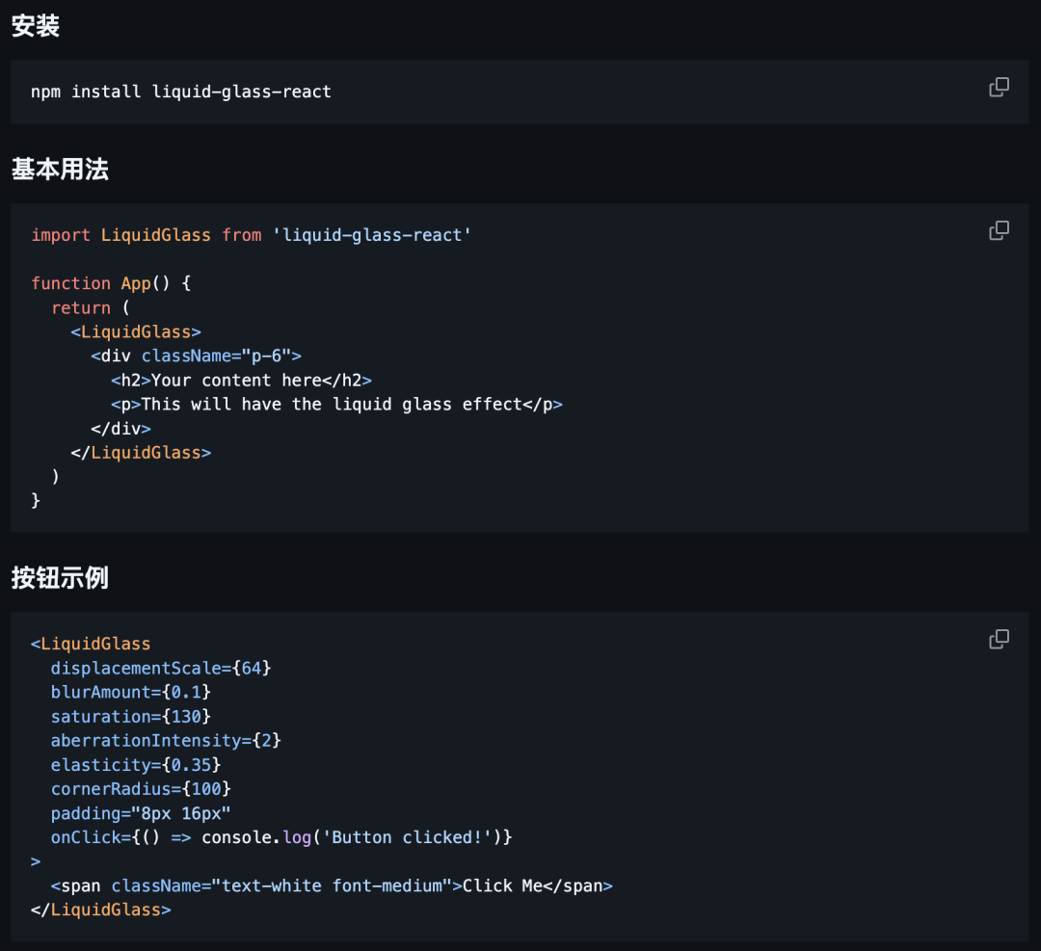Click the elasticity={0.35} line
Screen dimensions: 1041x951
coord(136,765)
